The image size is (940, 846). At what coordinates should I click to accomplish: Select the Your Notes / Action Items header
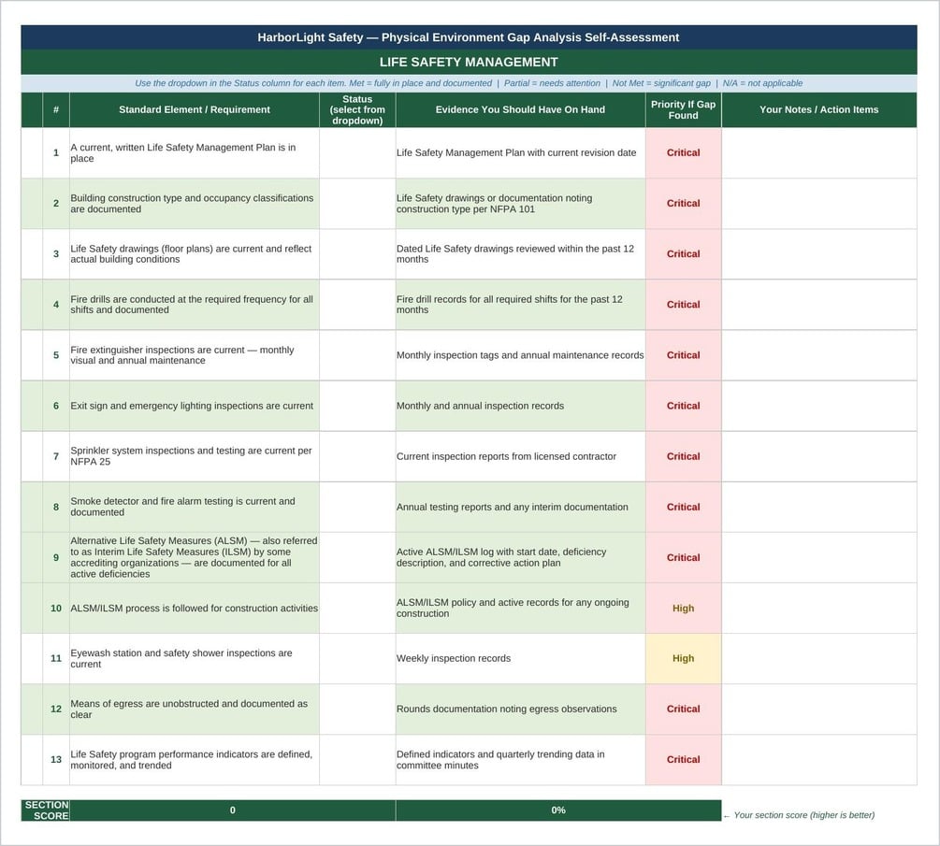tap(819, 109)
